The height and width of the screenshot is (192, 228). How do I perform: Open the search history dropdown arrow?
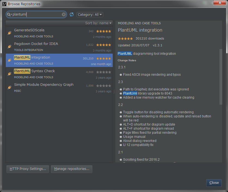pyautogui.click(x=11, y=14)
